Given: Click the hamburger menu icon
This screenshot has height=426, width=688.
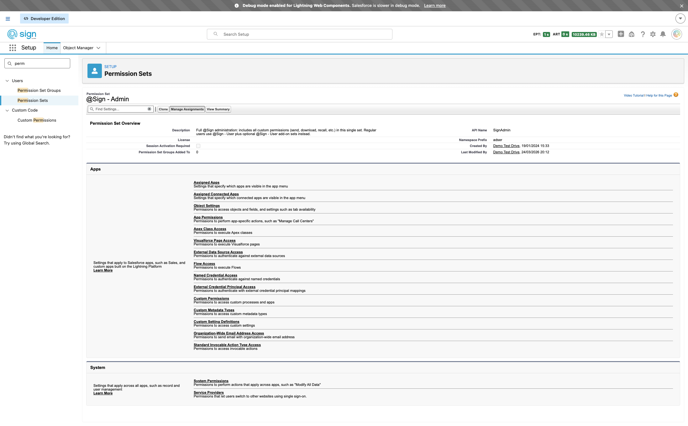Looking at the screenshot, I should [8, 19].
